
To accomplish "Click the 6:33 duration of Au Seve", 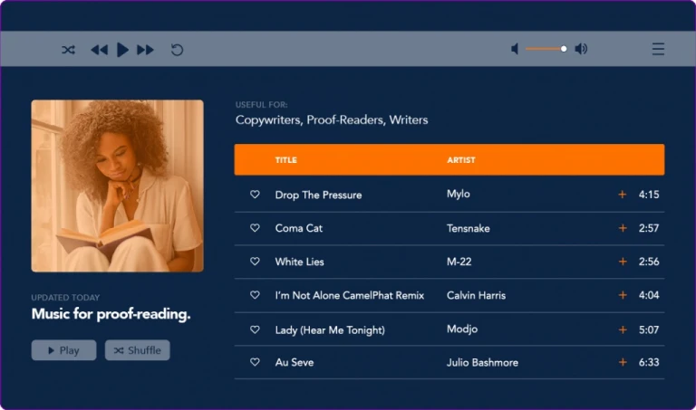I will (x=649, y=363).
